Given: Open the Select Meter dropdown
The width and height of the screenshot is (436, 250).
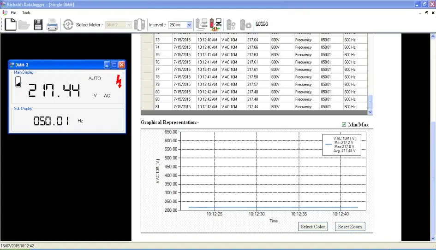Looking at the screenshot, I should 129,25.
